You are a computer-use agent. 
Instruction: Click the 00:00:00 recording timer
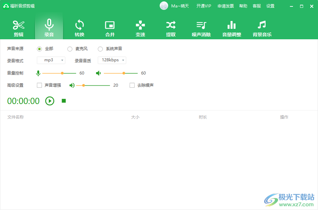(x=23, y=101)
